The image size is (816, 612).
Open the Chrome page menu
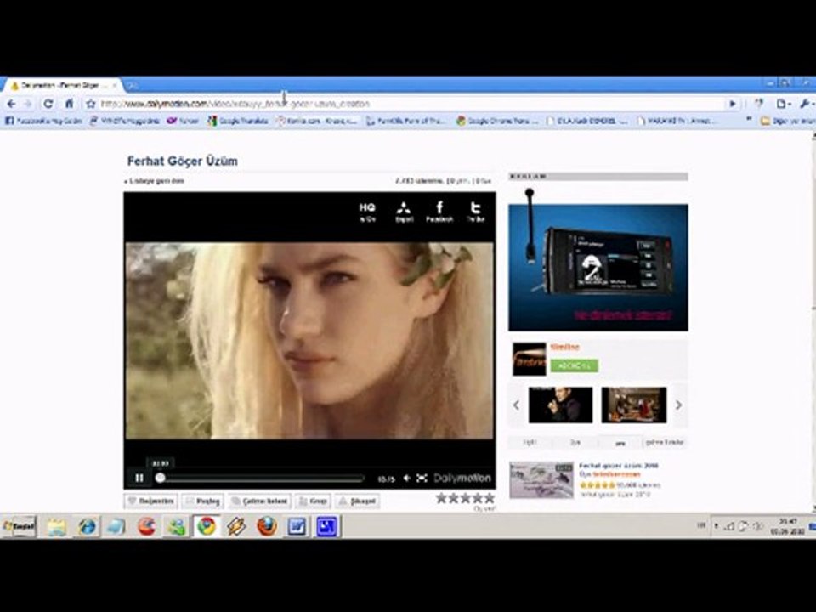coord(783,104)
